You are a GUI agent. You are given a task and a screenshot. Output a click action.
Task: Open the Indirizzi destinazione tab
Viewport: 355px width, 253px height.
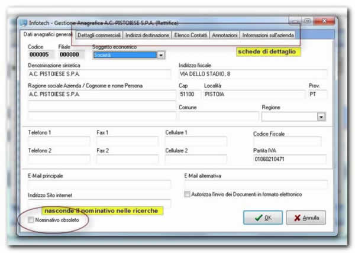coord(147,35)
